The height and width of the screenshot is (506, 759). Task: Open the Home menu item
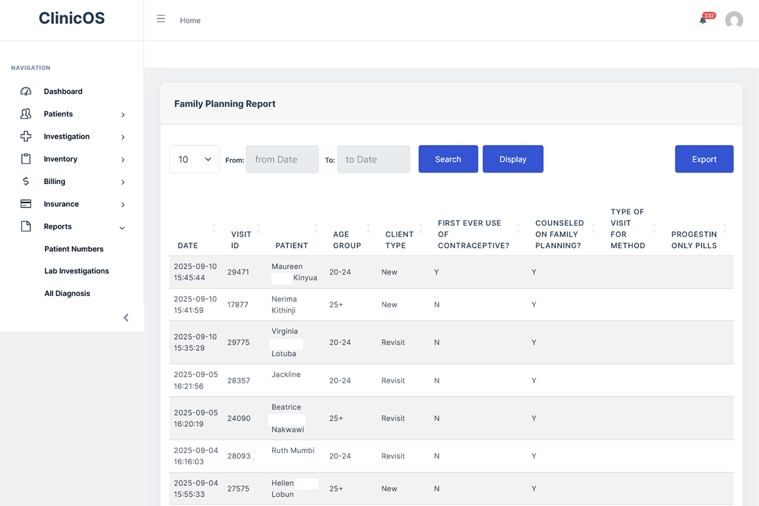190,20
